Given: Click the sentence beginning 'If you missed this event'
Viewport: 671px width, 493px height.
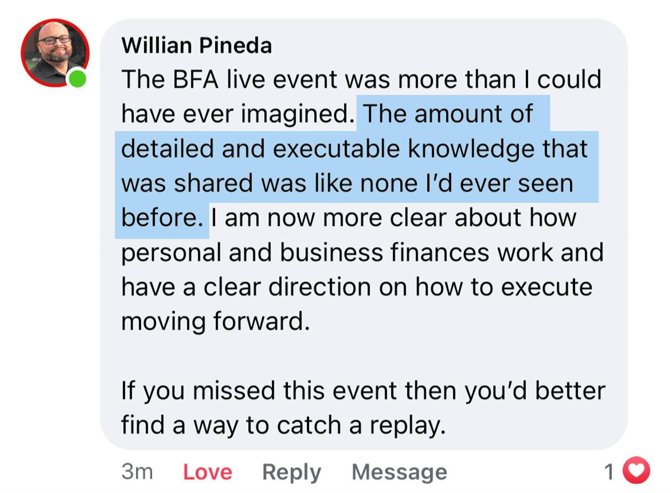Looking at the screenshot, I should [363, 408].
